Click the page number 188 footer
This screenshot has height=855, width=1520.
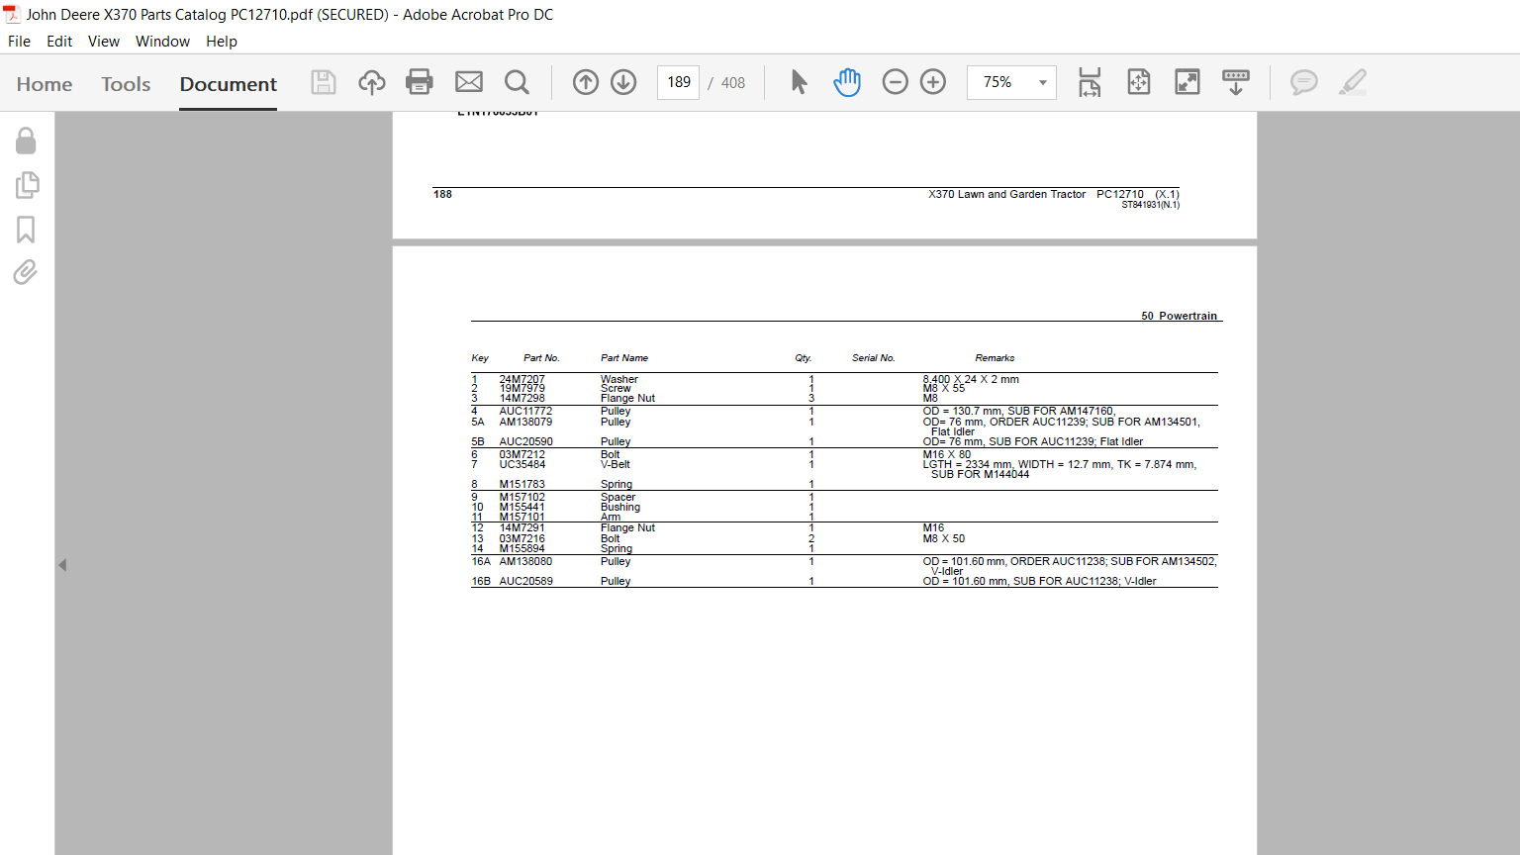click(x=442, y=194)
